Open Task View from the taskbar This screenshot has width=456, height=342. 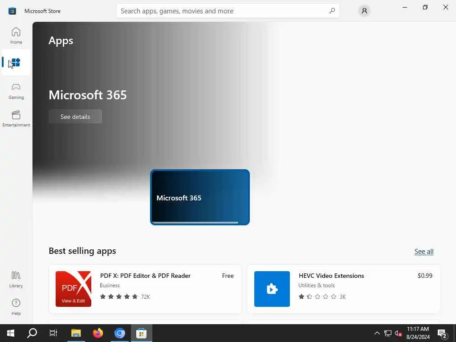(x=53, y=333)
